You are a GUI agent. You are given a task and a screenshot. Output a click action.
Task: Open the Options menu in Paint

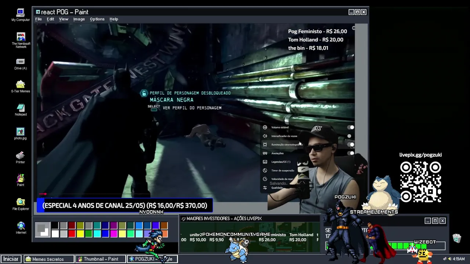[x=97, y=19]
